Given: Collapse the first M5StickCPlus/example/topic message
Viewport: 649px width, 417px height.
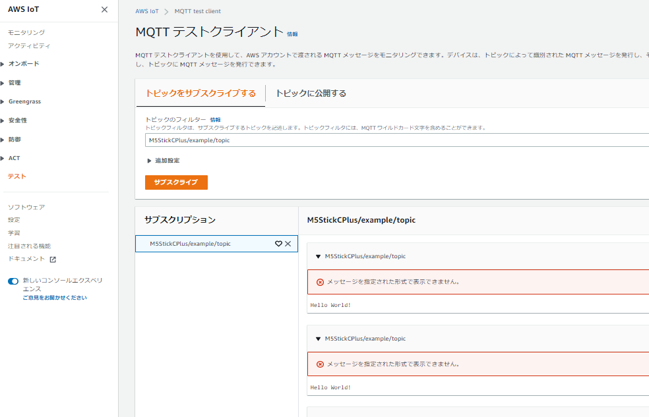Looking at the screenshot, I should click(318, 257).
